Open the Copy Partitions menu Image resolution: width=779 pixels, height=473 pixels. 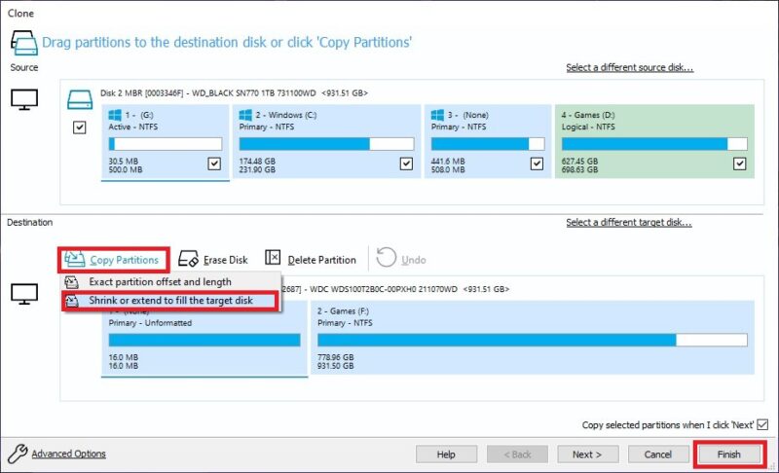(113, 260)
